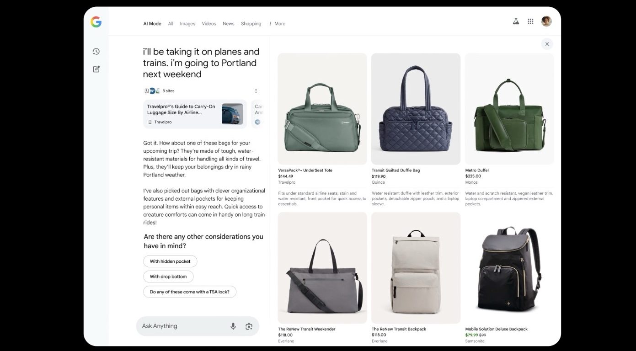Expand the More search menu
Viewport: 636px width, 351px height.
pos(277,24)
